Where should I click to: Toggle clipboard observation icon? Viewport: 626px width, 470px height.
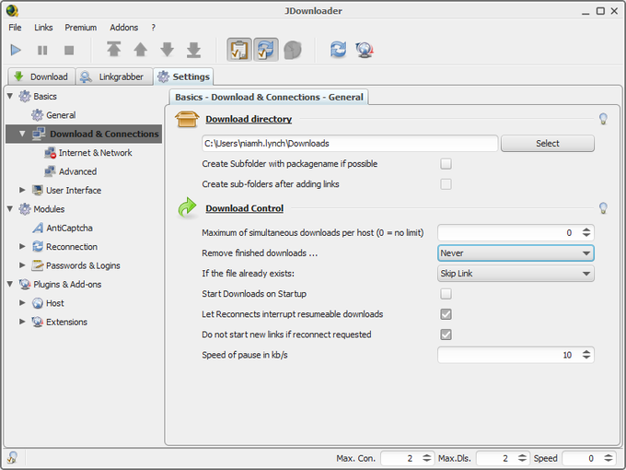tap(239, 50)
